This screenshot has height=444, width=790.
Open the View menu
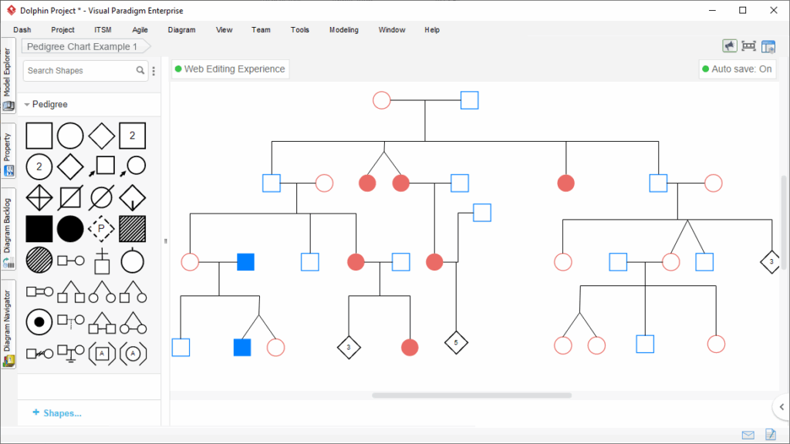(x=225, y=30)
